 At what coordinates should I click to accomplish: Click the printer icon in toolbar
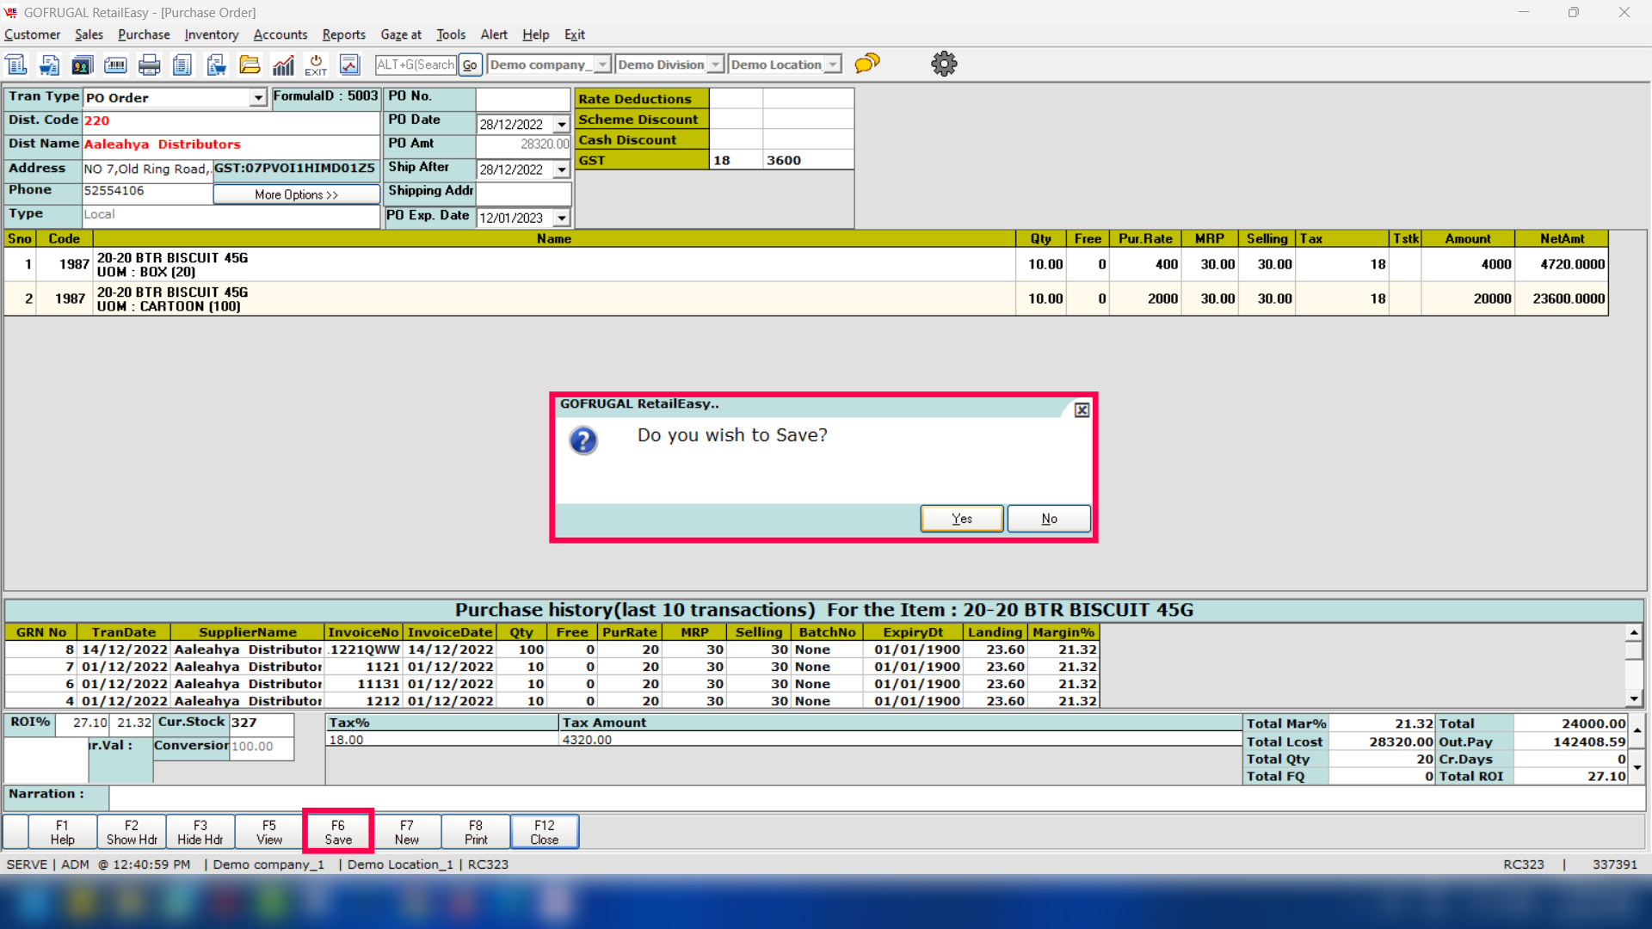coord(149,65)
